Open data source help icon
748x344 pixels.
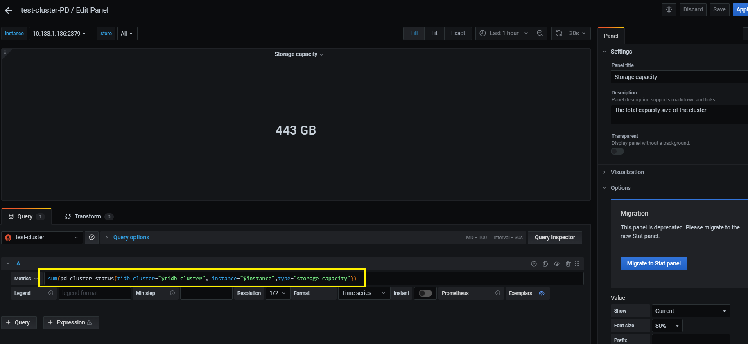pos(92,238)
